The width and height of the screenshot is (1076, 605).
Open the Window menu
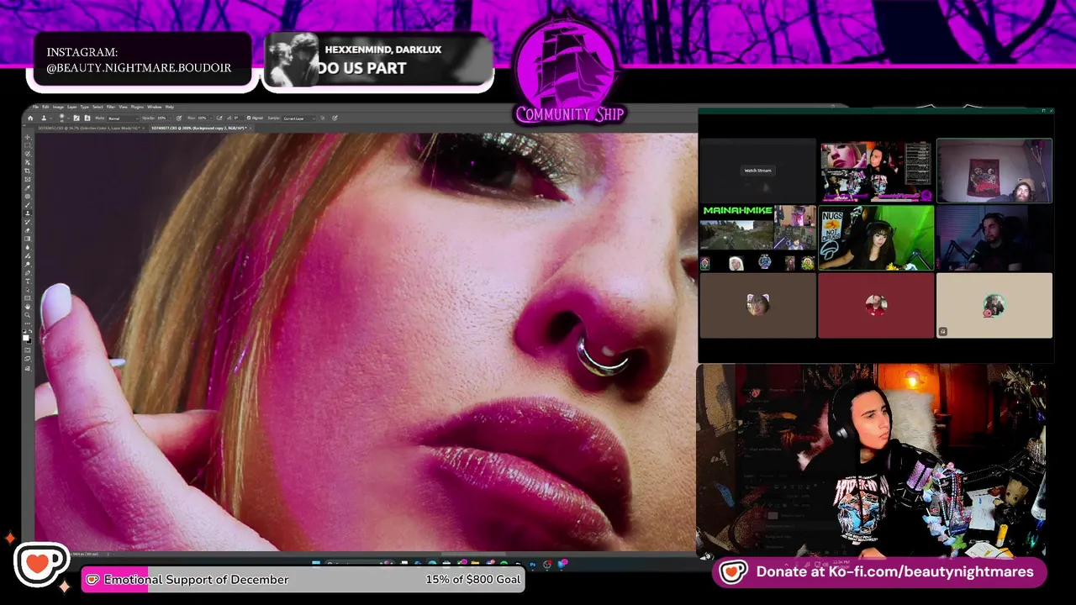tap(154, 107)
